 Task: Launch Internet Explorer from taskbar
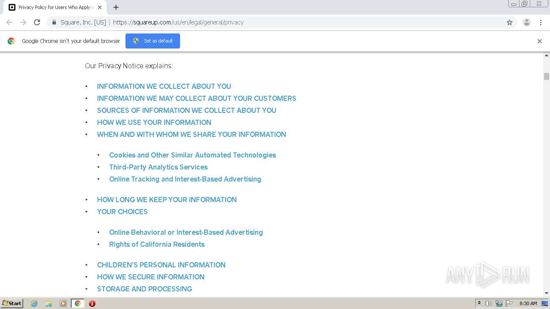tap(34, 303)
